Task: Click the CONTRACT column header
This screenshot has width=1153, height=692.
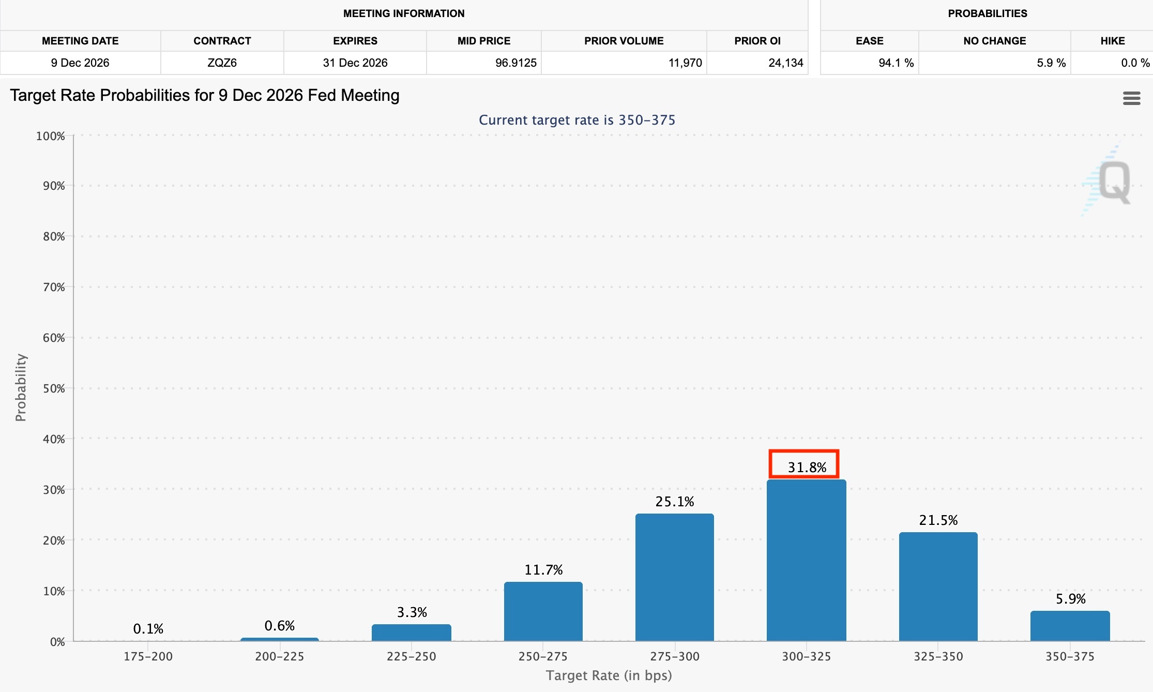Action: (x=222, y=41)
